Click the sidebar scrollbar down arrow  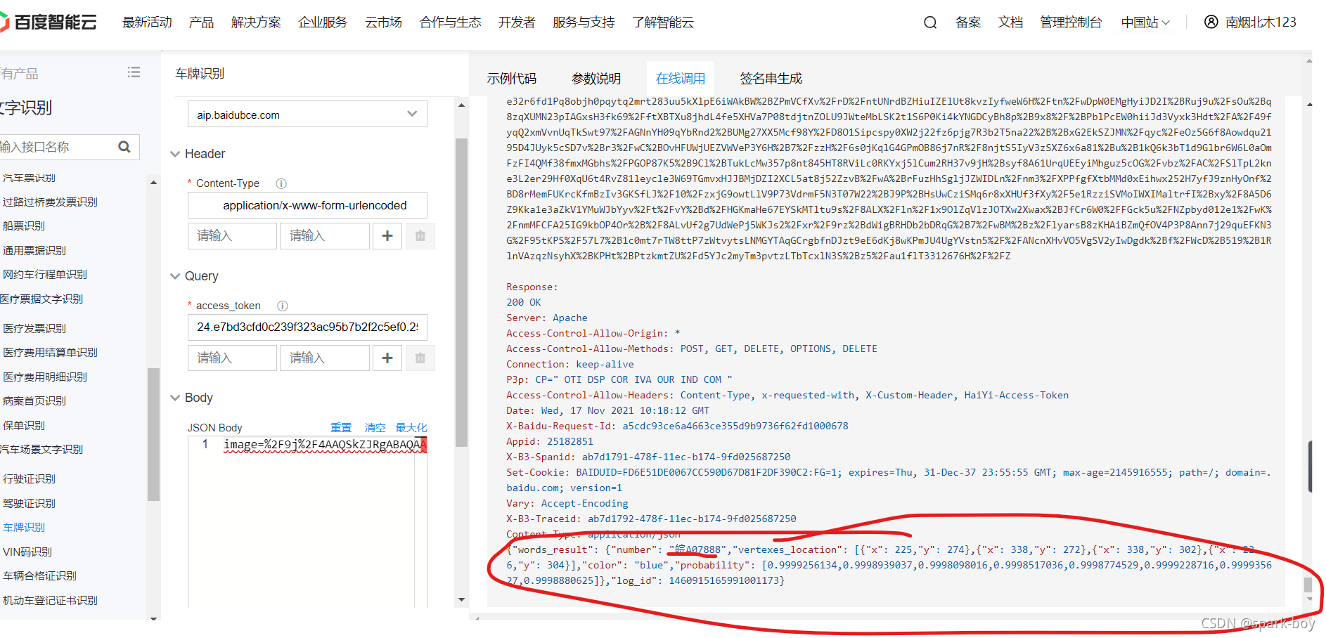[153, 618]
